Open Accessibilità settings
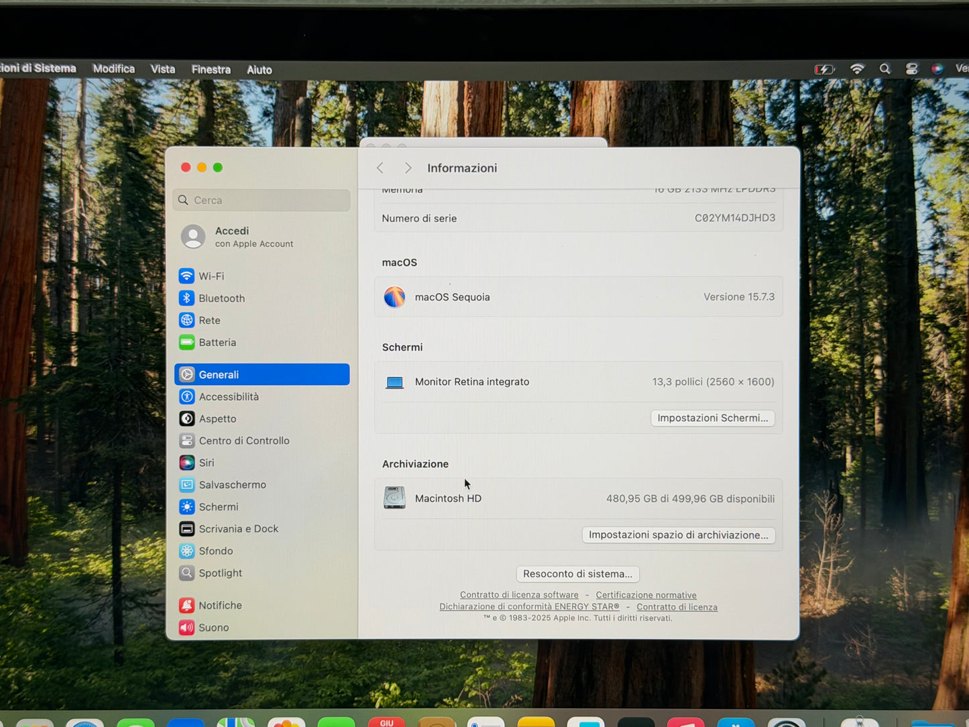Viewport: 969px width, 727px height. (262, 396)
